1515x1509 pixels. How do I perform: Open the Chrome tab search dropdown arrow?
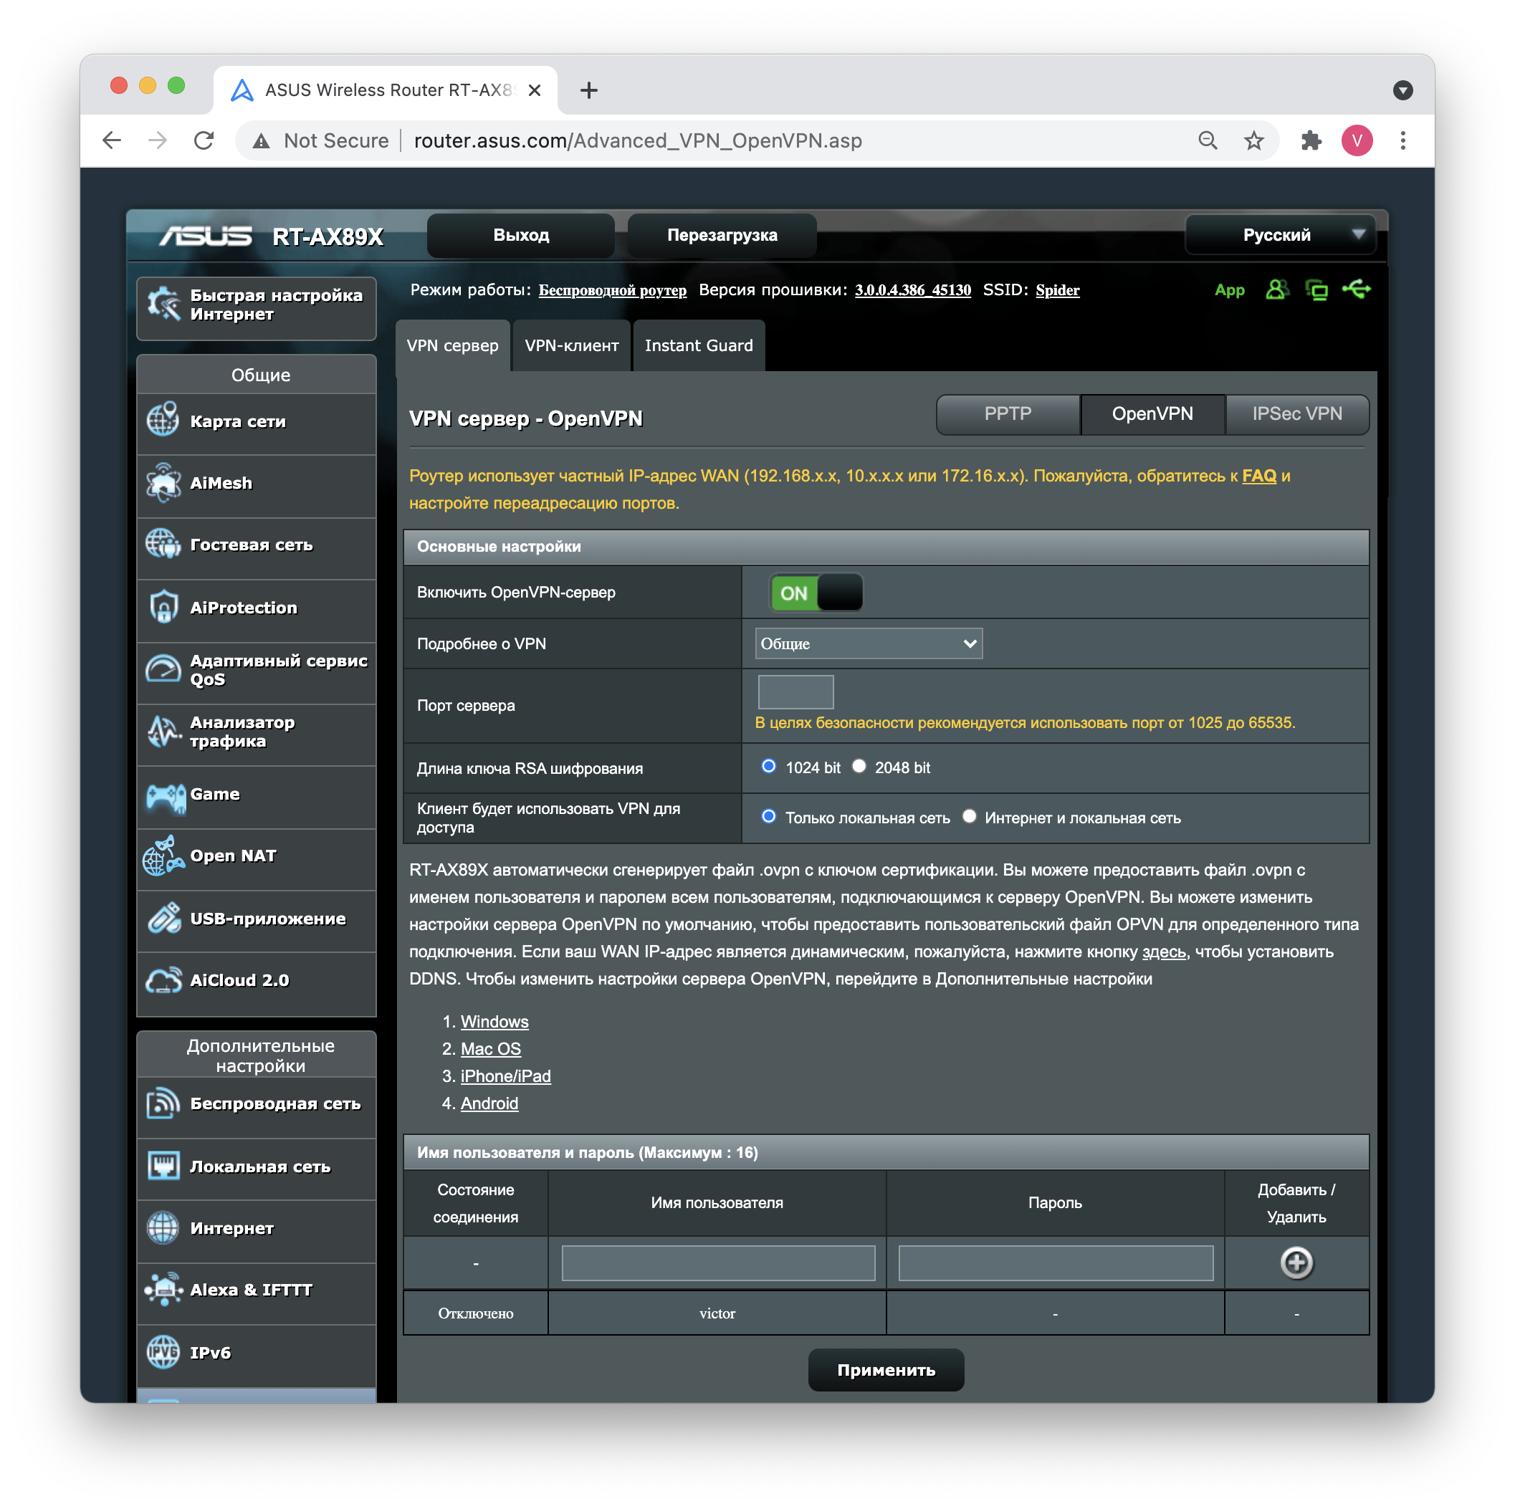click(1403, 90)
